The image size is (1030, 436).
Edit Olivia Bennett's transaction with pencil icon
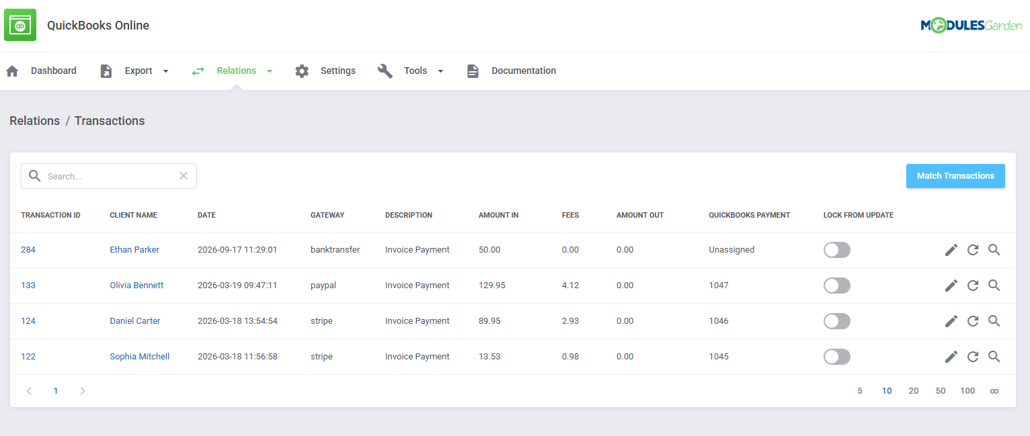[951, 286]
